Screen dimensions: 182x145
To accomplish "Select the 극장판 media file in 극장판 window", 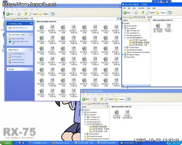I will pyautogui.click(x=158, y=26).
